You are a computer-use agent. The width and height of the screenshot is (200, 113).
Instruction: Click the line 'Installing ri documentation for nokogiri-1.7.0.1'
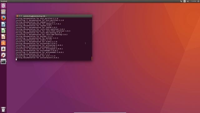pos(38,24)
